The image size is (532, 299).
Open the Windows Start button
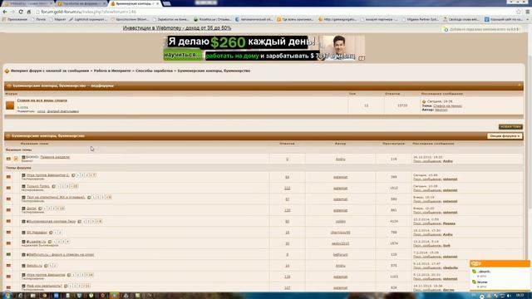tap(7, 296)
